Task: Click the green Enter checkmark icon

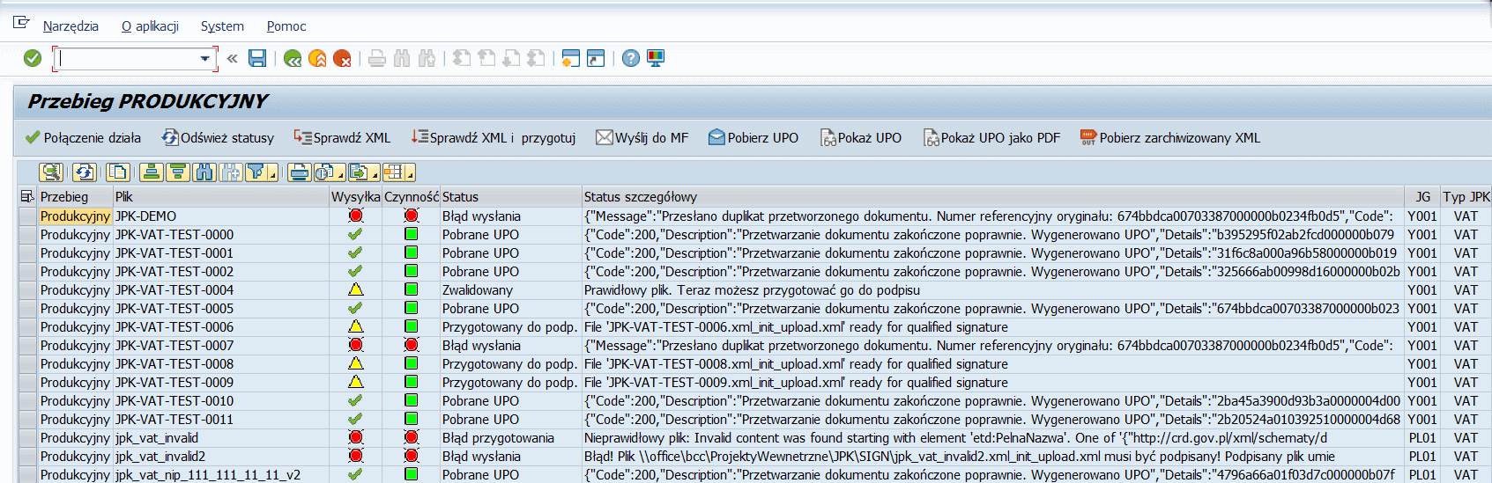Action: point(33,58)
